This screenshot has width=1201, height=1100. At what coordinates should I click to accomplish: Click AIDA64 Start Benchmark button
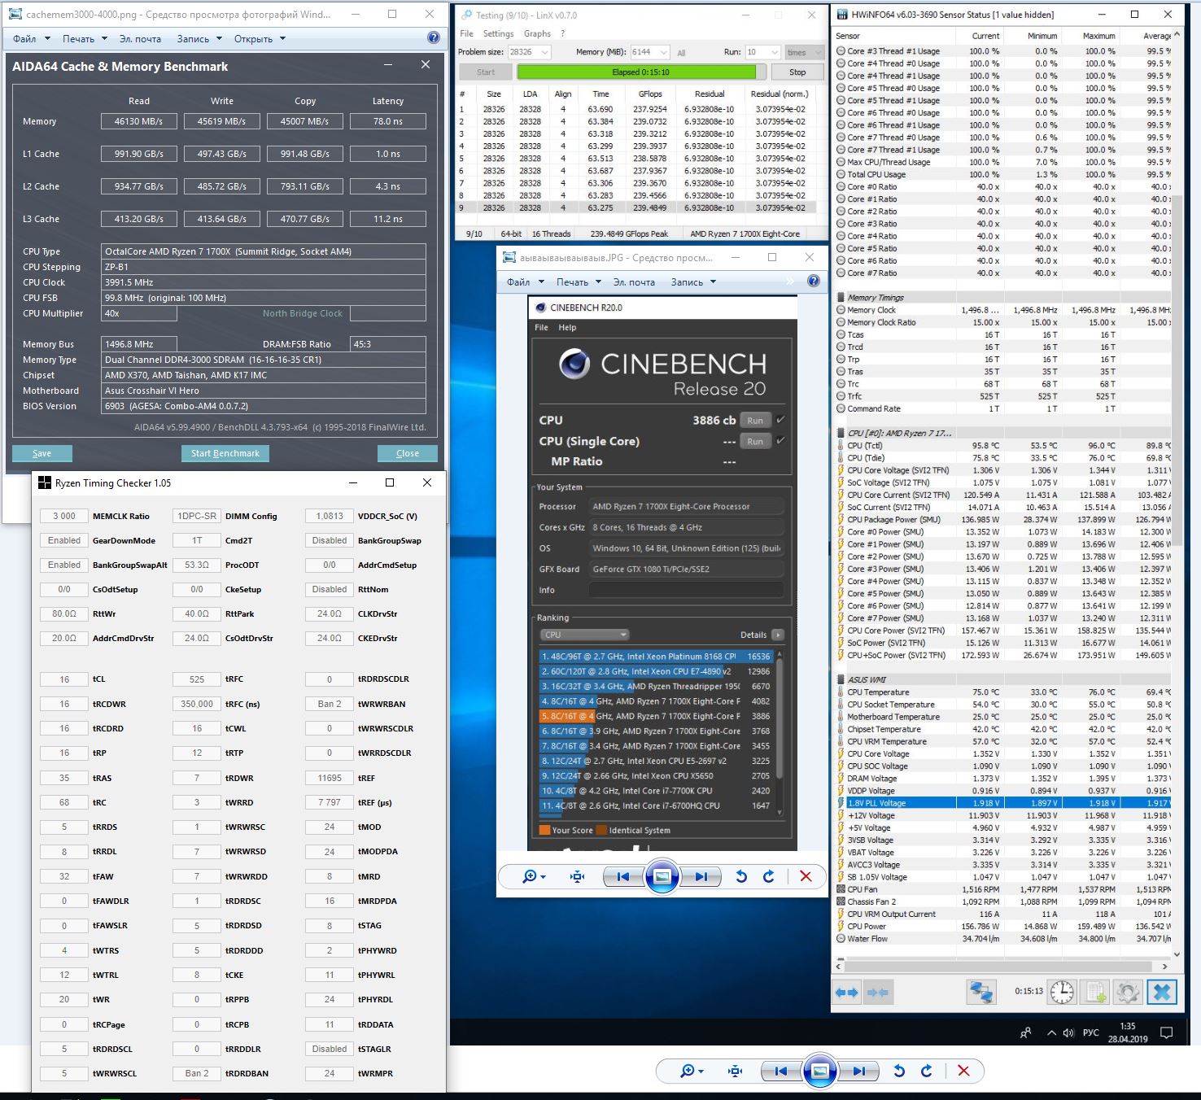click(225, 453)
